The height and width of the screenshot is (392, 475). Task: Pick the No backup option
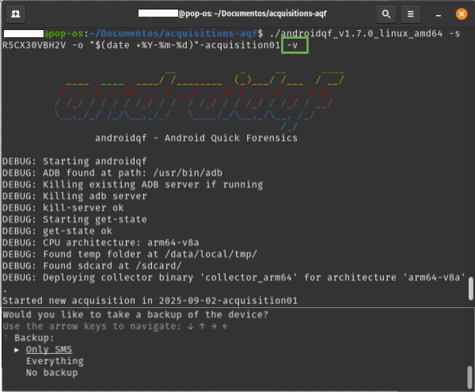51,372
